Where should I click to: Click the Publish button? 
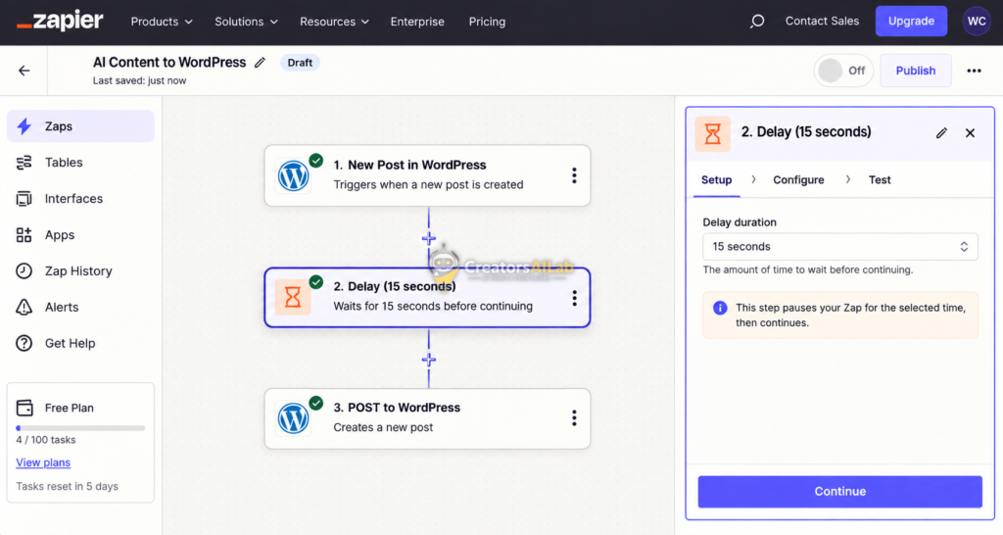[916, 71]
